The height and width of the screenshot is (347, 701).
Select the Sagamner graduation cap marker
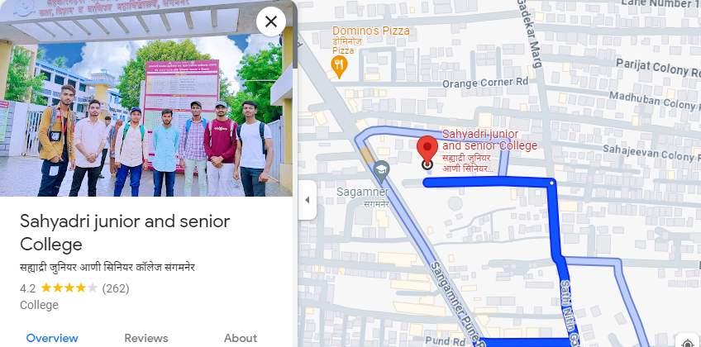[x=381, y=172]
